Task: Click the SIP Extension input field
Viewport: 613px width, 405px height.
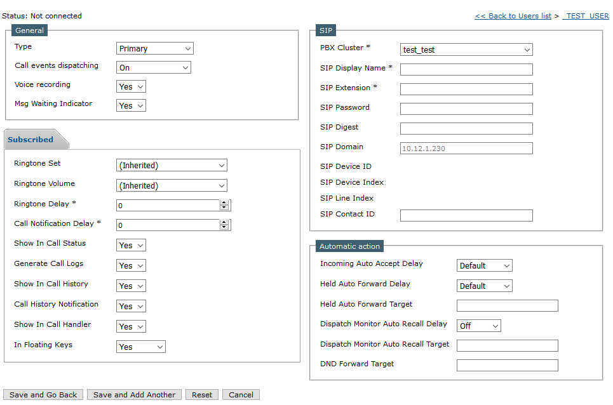Action: [x=466, y=89]
